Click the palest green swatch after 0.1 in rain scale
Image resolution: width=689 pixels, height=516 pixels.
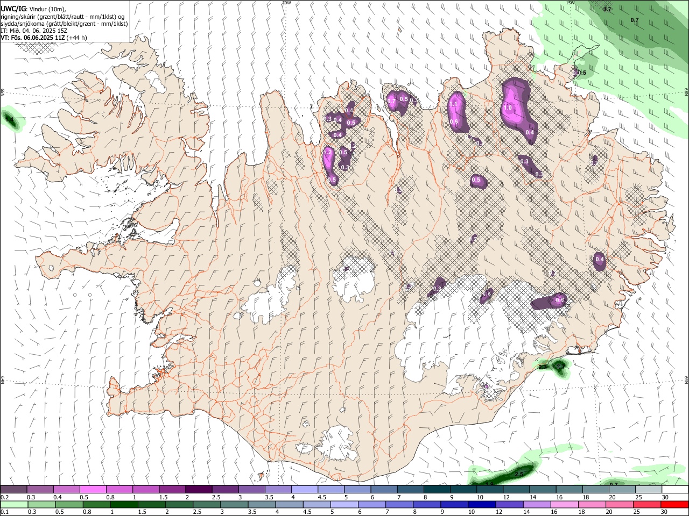click(13, 505)
